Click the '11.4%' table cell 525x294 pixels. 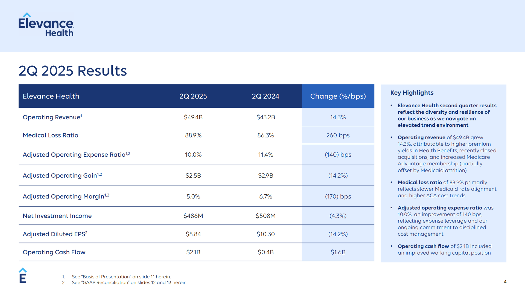pyautogui.click(x=266, y=155)
